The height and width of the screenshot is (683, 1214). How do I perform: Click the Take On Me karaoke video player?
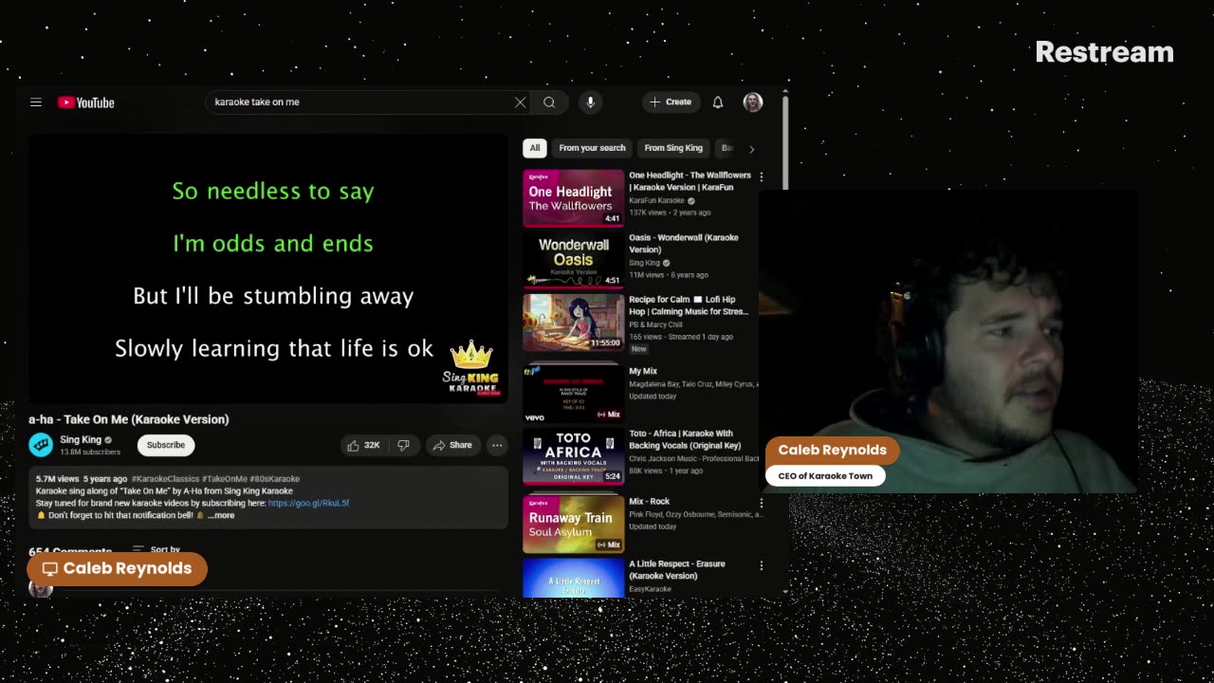tap(268, 269)
